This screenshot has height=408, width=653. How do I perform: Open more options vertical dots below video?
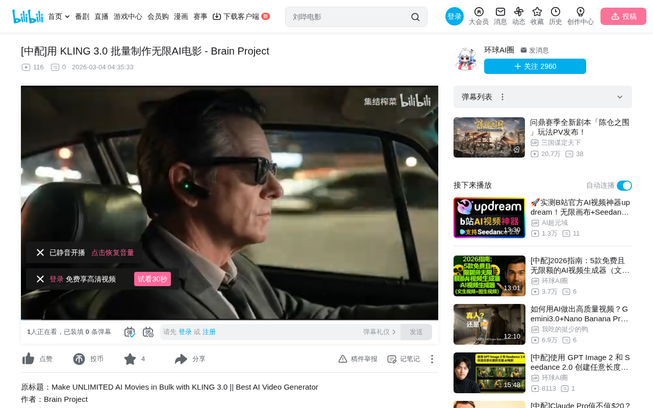tap(432, 359)
